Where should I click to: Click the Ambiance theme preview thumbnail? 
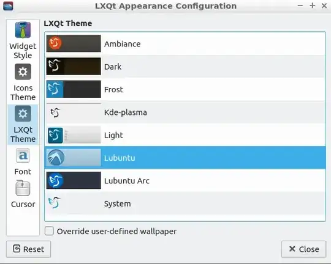(x=74, y=43)
